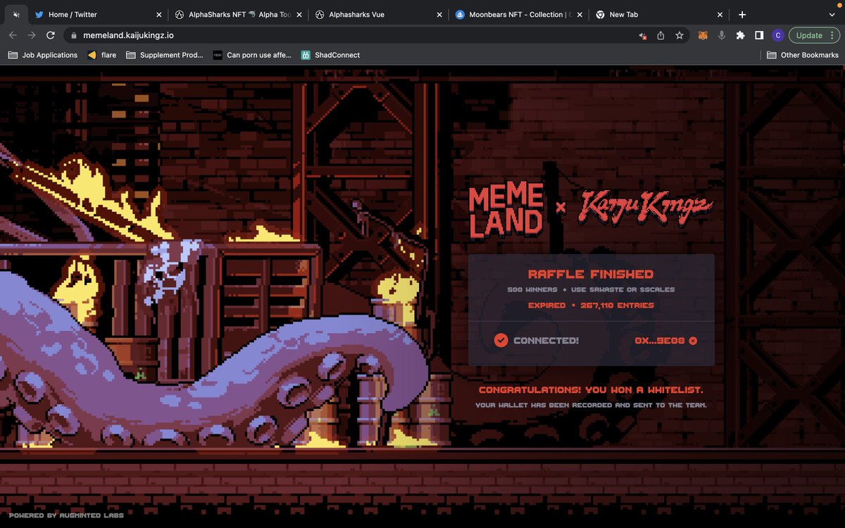Switch to Moonbears NFT Collection tab

(x=519, y=14)
